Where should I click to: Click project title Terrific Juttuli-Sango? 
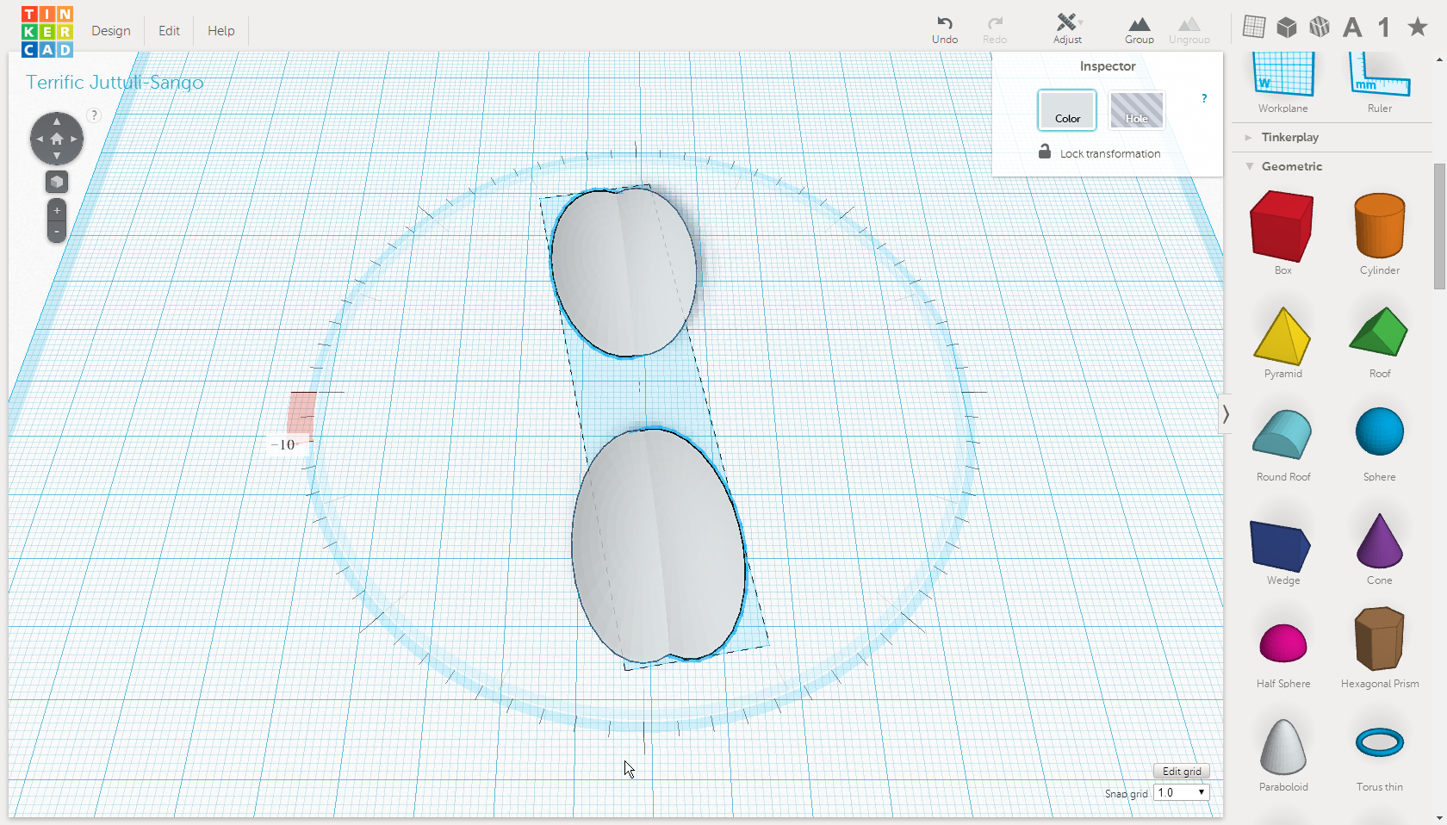[115, 82]
